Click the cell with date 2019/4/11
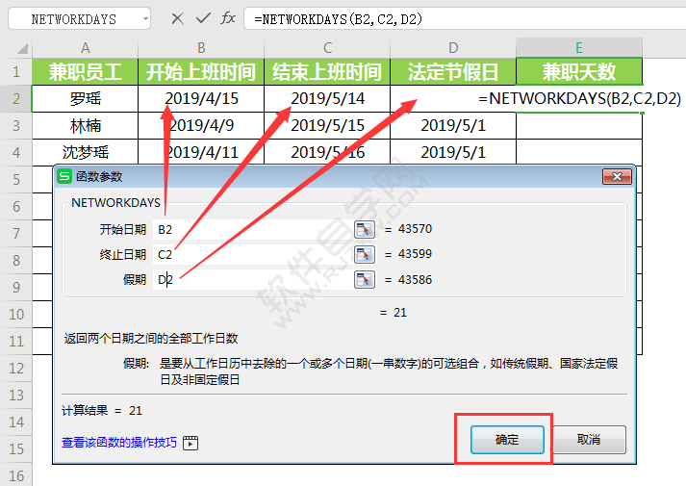 pyautogui.click(x=201, y=152)
